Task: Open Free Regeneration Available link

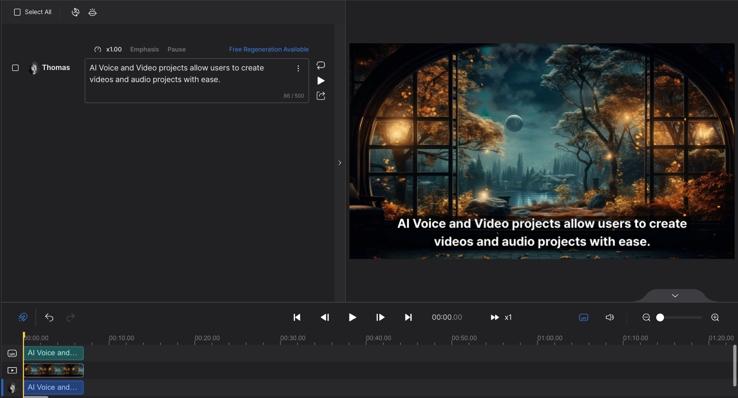Action: point(269,50)
